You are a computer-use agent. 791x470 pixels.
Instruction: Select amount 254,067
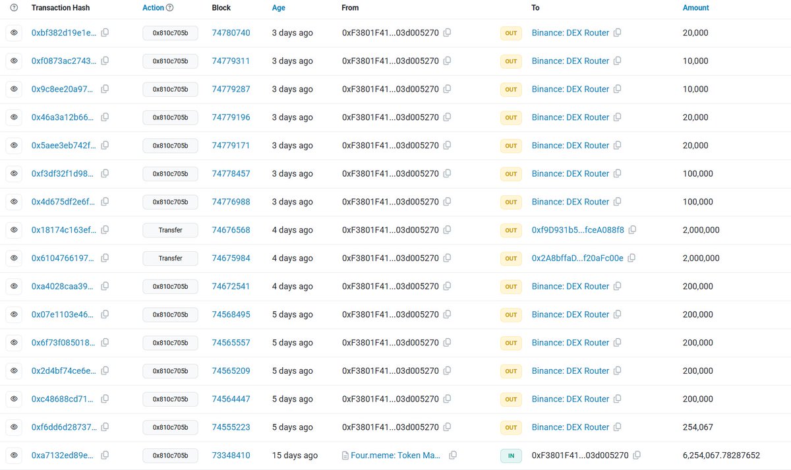pyautogui.click(x=698, y=427)
